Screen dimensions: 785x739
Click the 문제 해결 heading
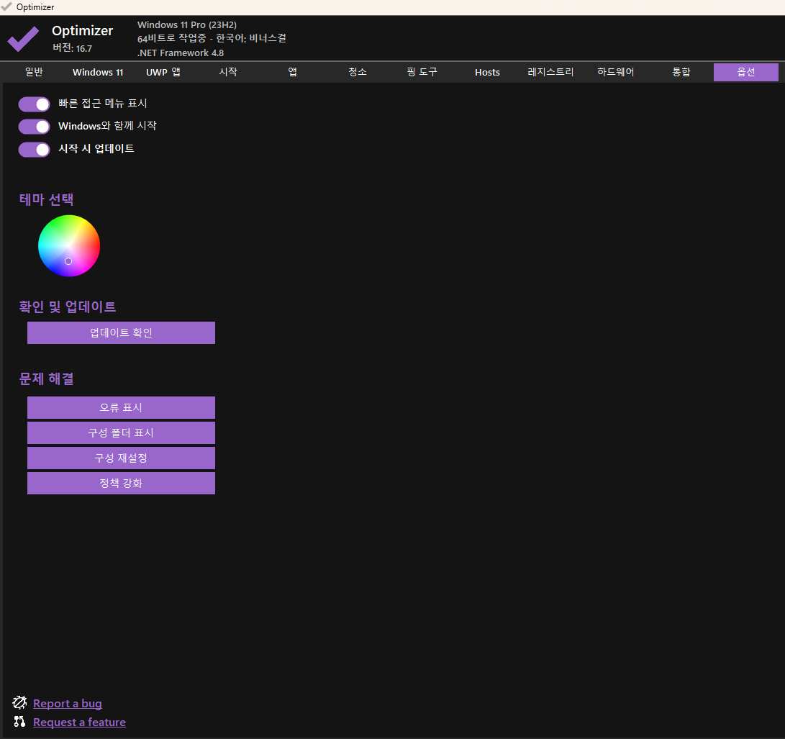point(47,378)
